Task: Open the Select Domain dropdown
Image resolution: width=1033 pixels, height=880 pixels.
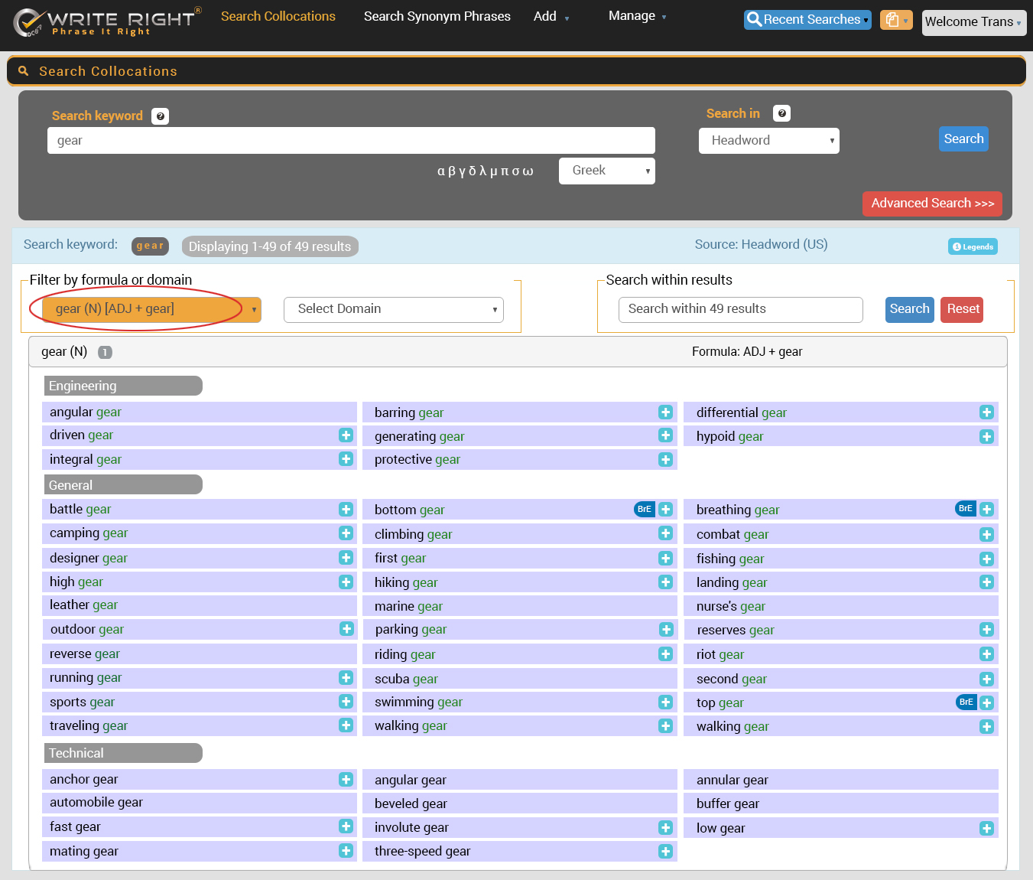Action: pyautogui.click(x=393, y=309)
